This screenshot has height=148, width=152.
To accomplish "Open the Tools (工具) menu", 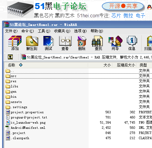I will [x=44, y=31].
